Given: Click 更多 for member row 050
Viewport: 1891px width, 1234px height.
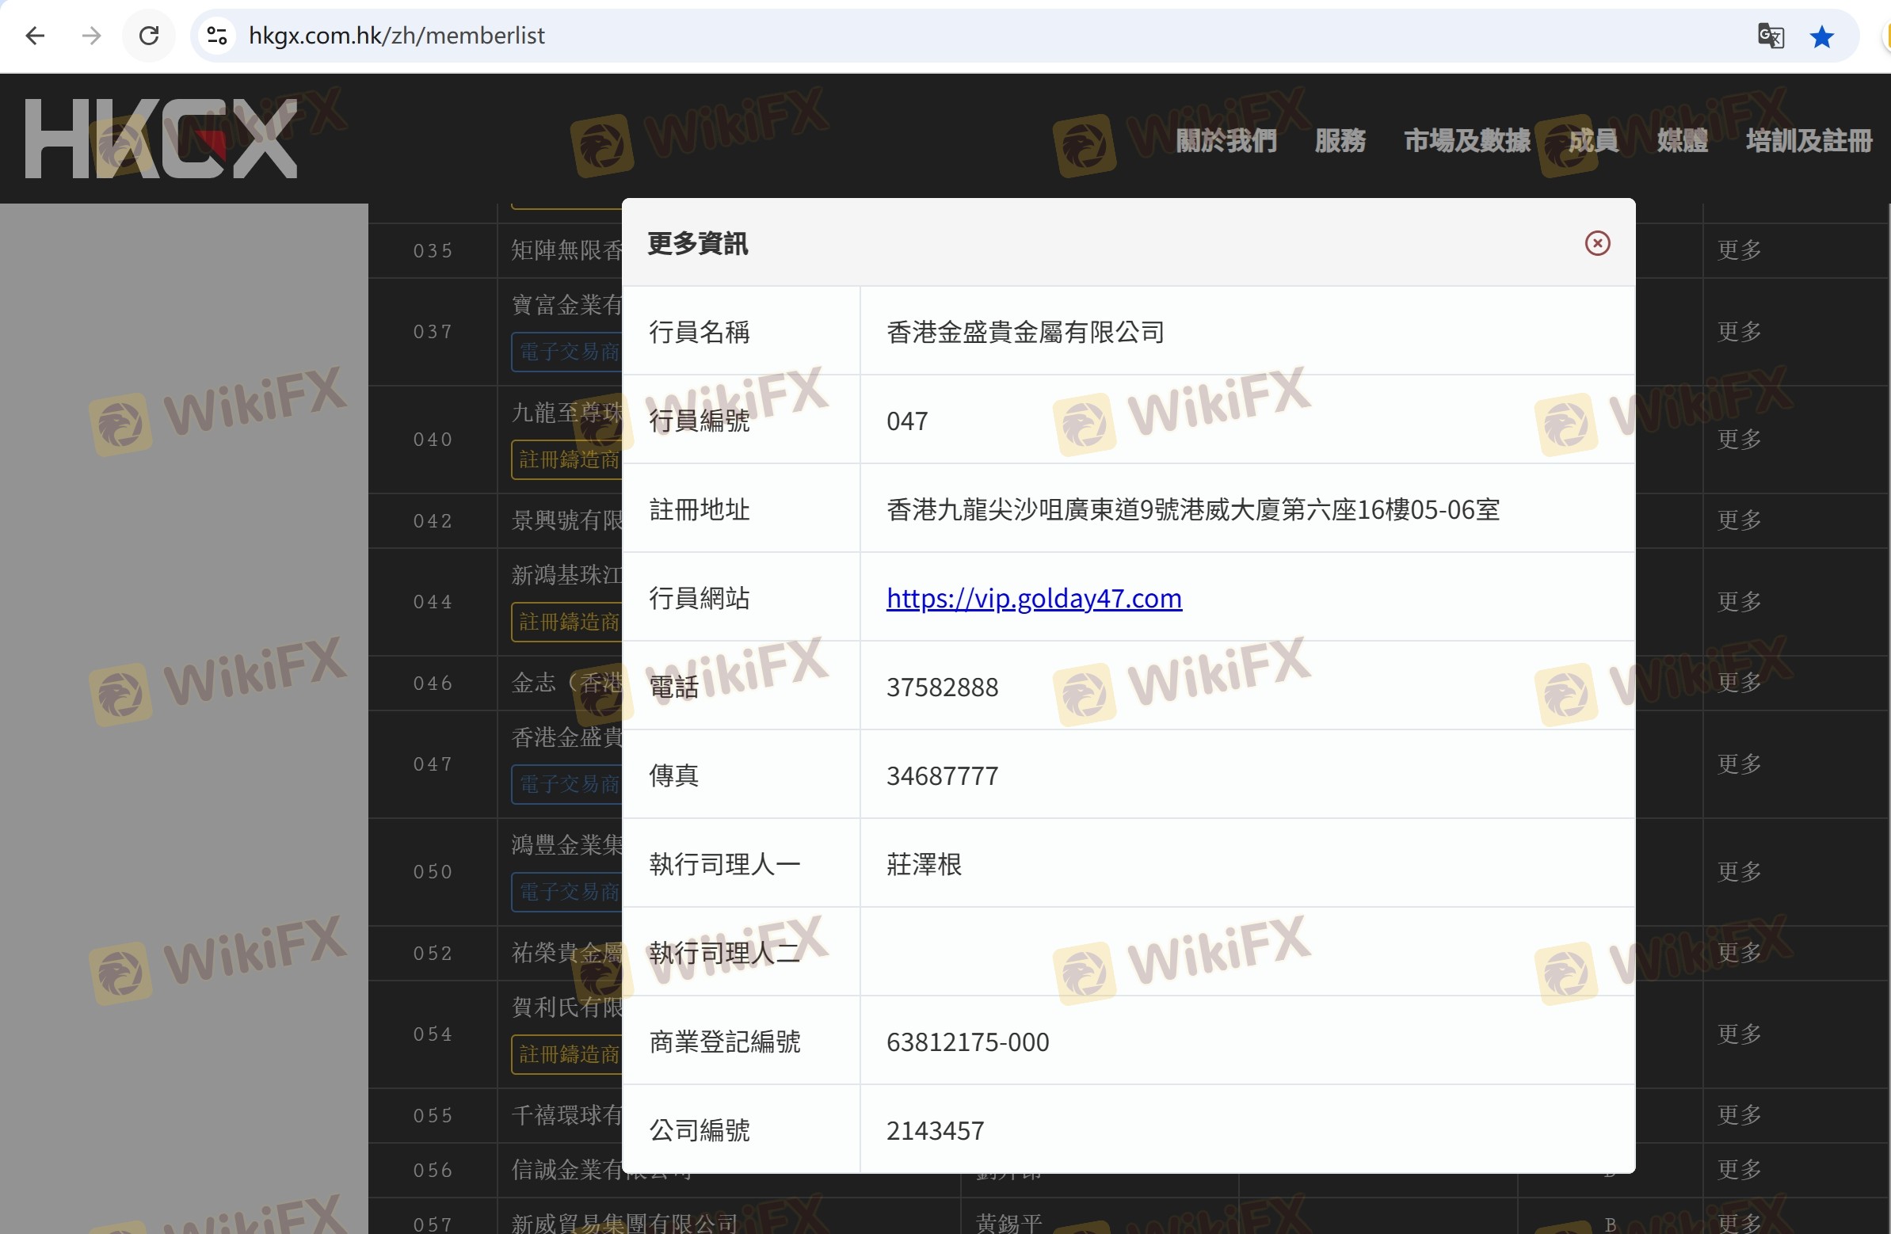Looking at the screenshot, I should (x=1738, y=872).
